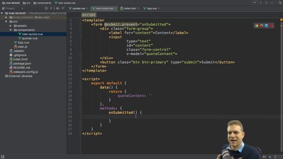The width and height of the screenshot is (283, 159).
Task: Close the App.vue tab
Action: click(159, 8)
